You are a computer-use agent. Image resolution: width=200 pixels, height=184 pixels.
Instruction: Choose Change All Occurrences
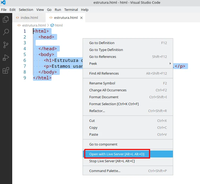point(128,90)
